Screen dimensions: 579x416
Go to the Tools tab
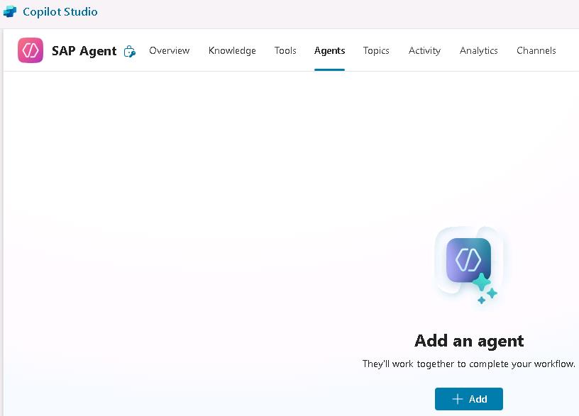285,50
